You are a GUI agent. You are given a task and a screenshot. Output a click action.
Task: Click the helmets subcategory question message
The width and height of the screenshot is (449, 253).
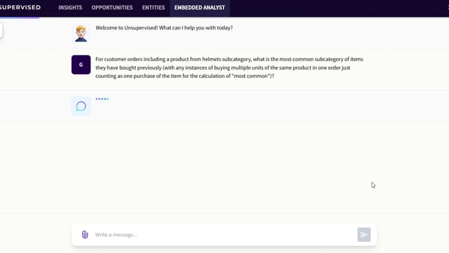click(229, 67)
